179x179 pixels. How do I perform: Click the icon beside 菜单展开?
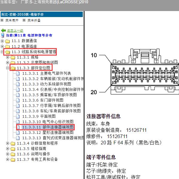[2, 20]
